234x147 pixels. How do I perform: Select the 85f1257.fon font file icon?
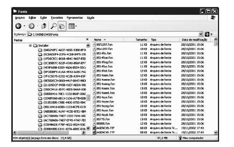coord(94,44)
